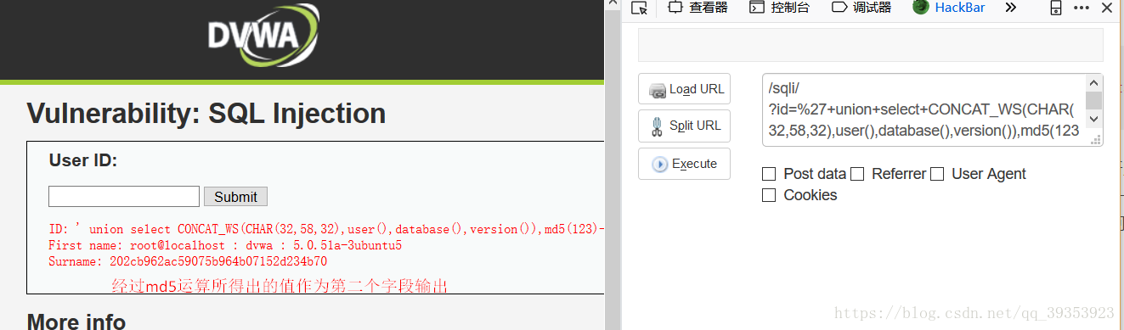The image size is (1124, 330).
Task: Click the 'ID: ' union select' result line
Action: [x=326, y=229]
